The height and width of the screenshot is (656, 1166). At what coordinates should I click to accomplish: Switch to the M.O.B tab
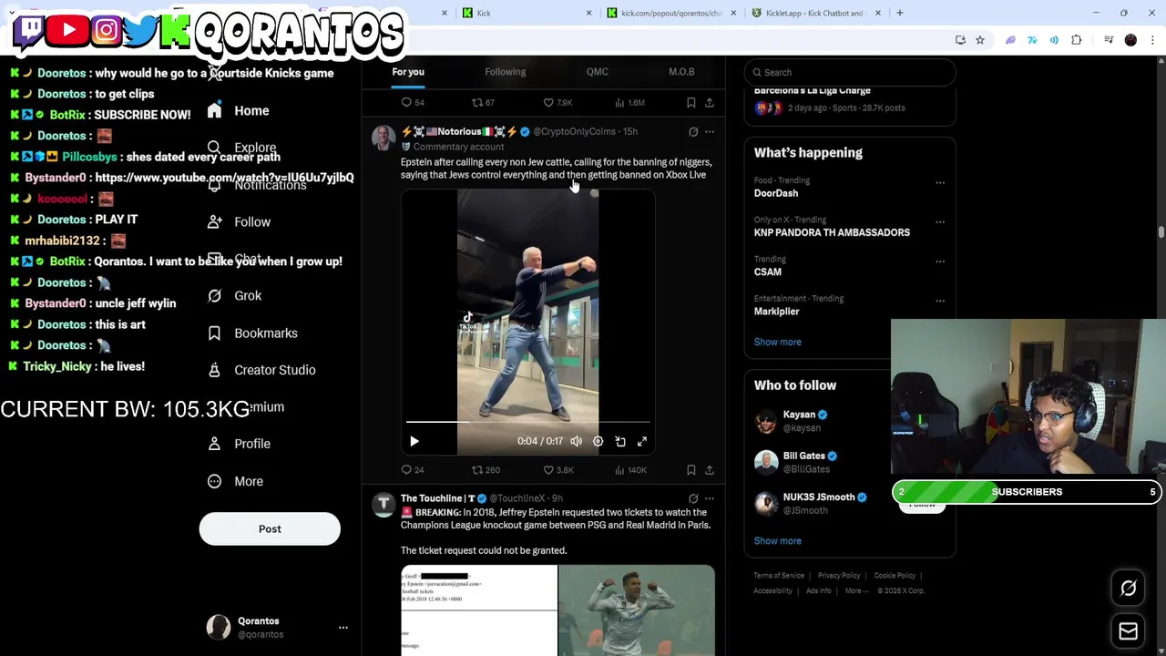(681, 72)
